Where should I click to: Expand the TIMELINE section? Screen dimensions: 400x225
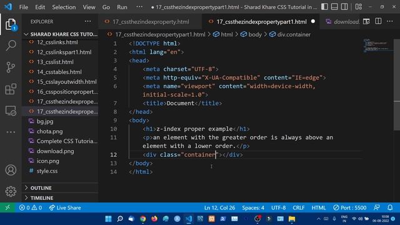[60, 198]
